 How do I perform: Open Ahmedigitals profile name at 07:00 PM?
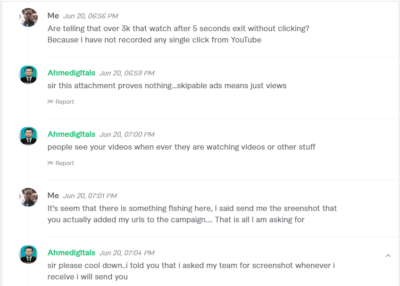[x=71, y=134]
